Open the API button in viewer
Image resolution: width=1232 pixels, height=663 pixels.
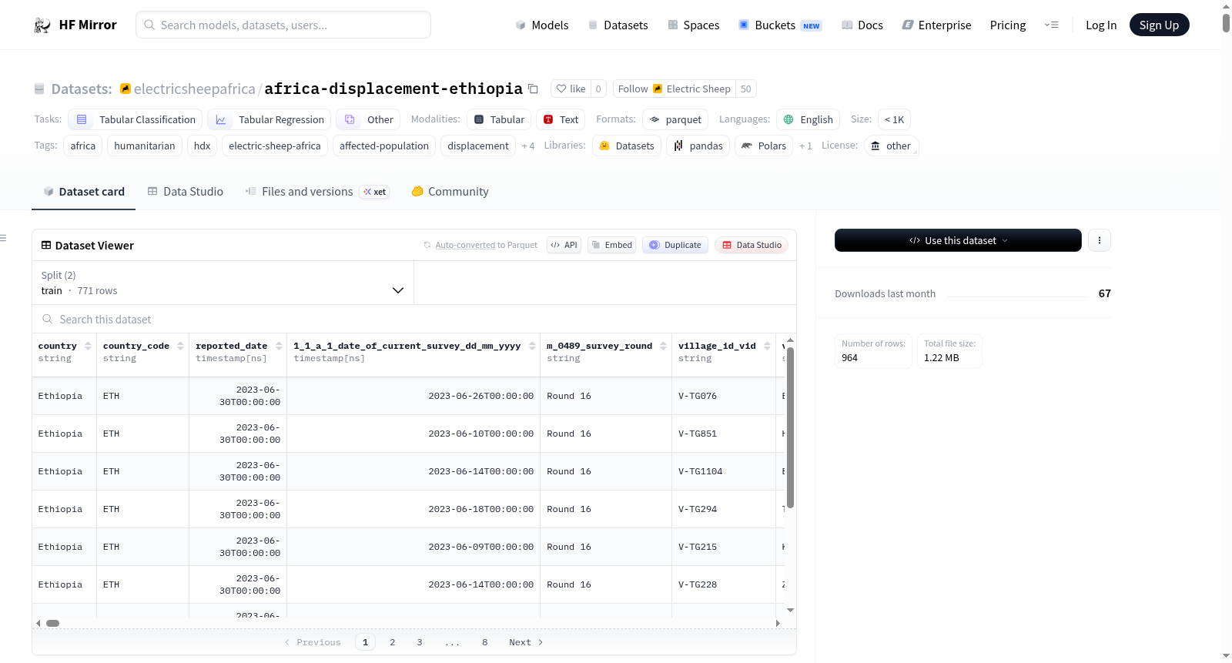(x=564, y=245)
